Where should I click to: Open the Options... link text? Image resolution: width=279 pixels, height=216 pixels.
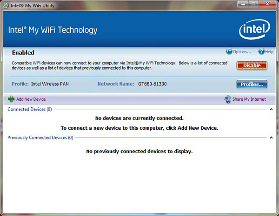tap(242, 52)
